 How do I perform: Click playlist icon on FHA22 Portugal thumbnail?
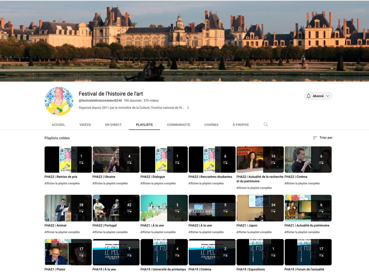coord(129,211)
